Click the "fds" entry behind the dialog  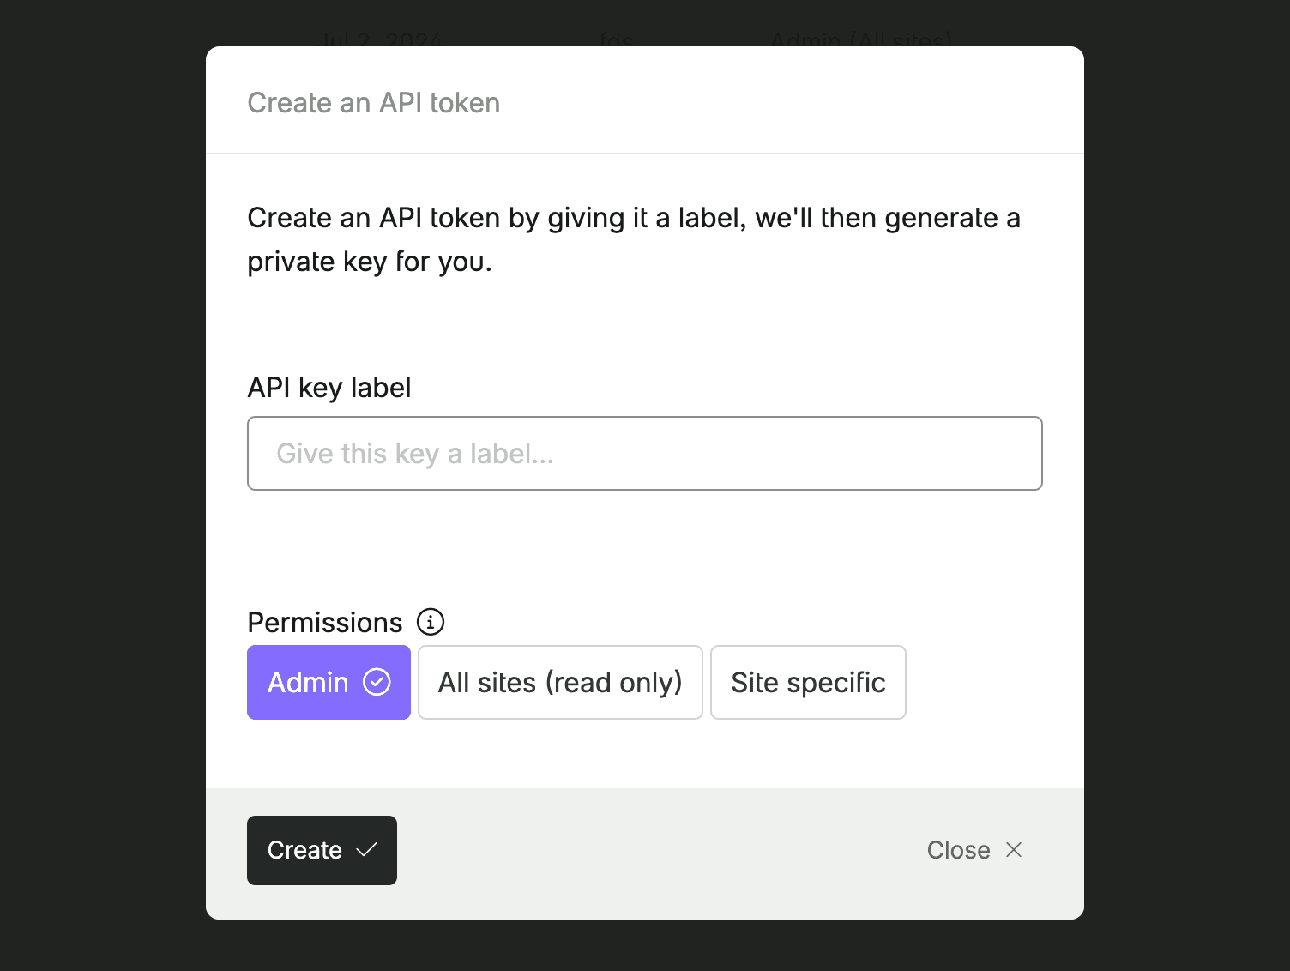(x=615, y=39)
